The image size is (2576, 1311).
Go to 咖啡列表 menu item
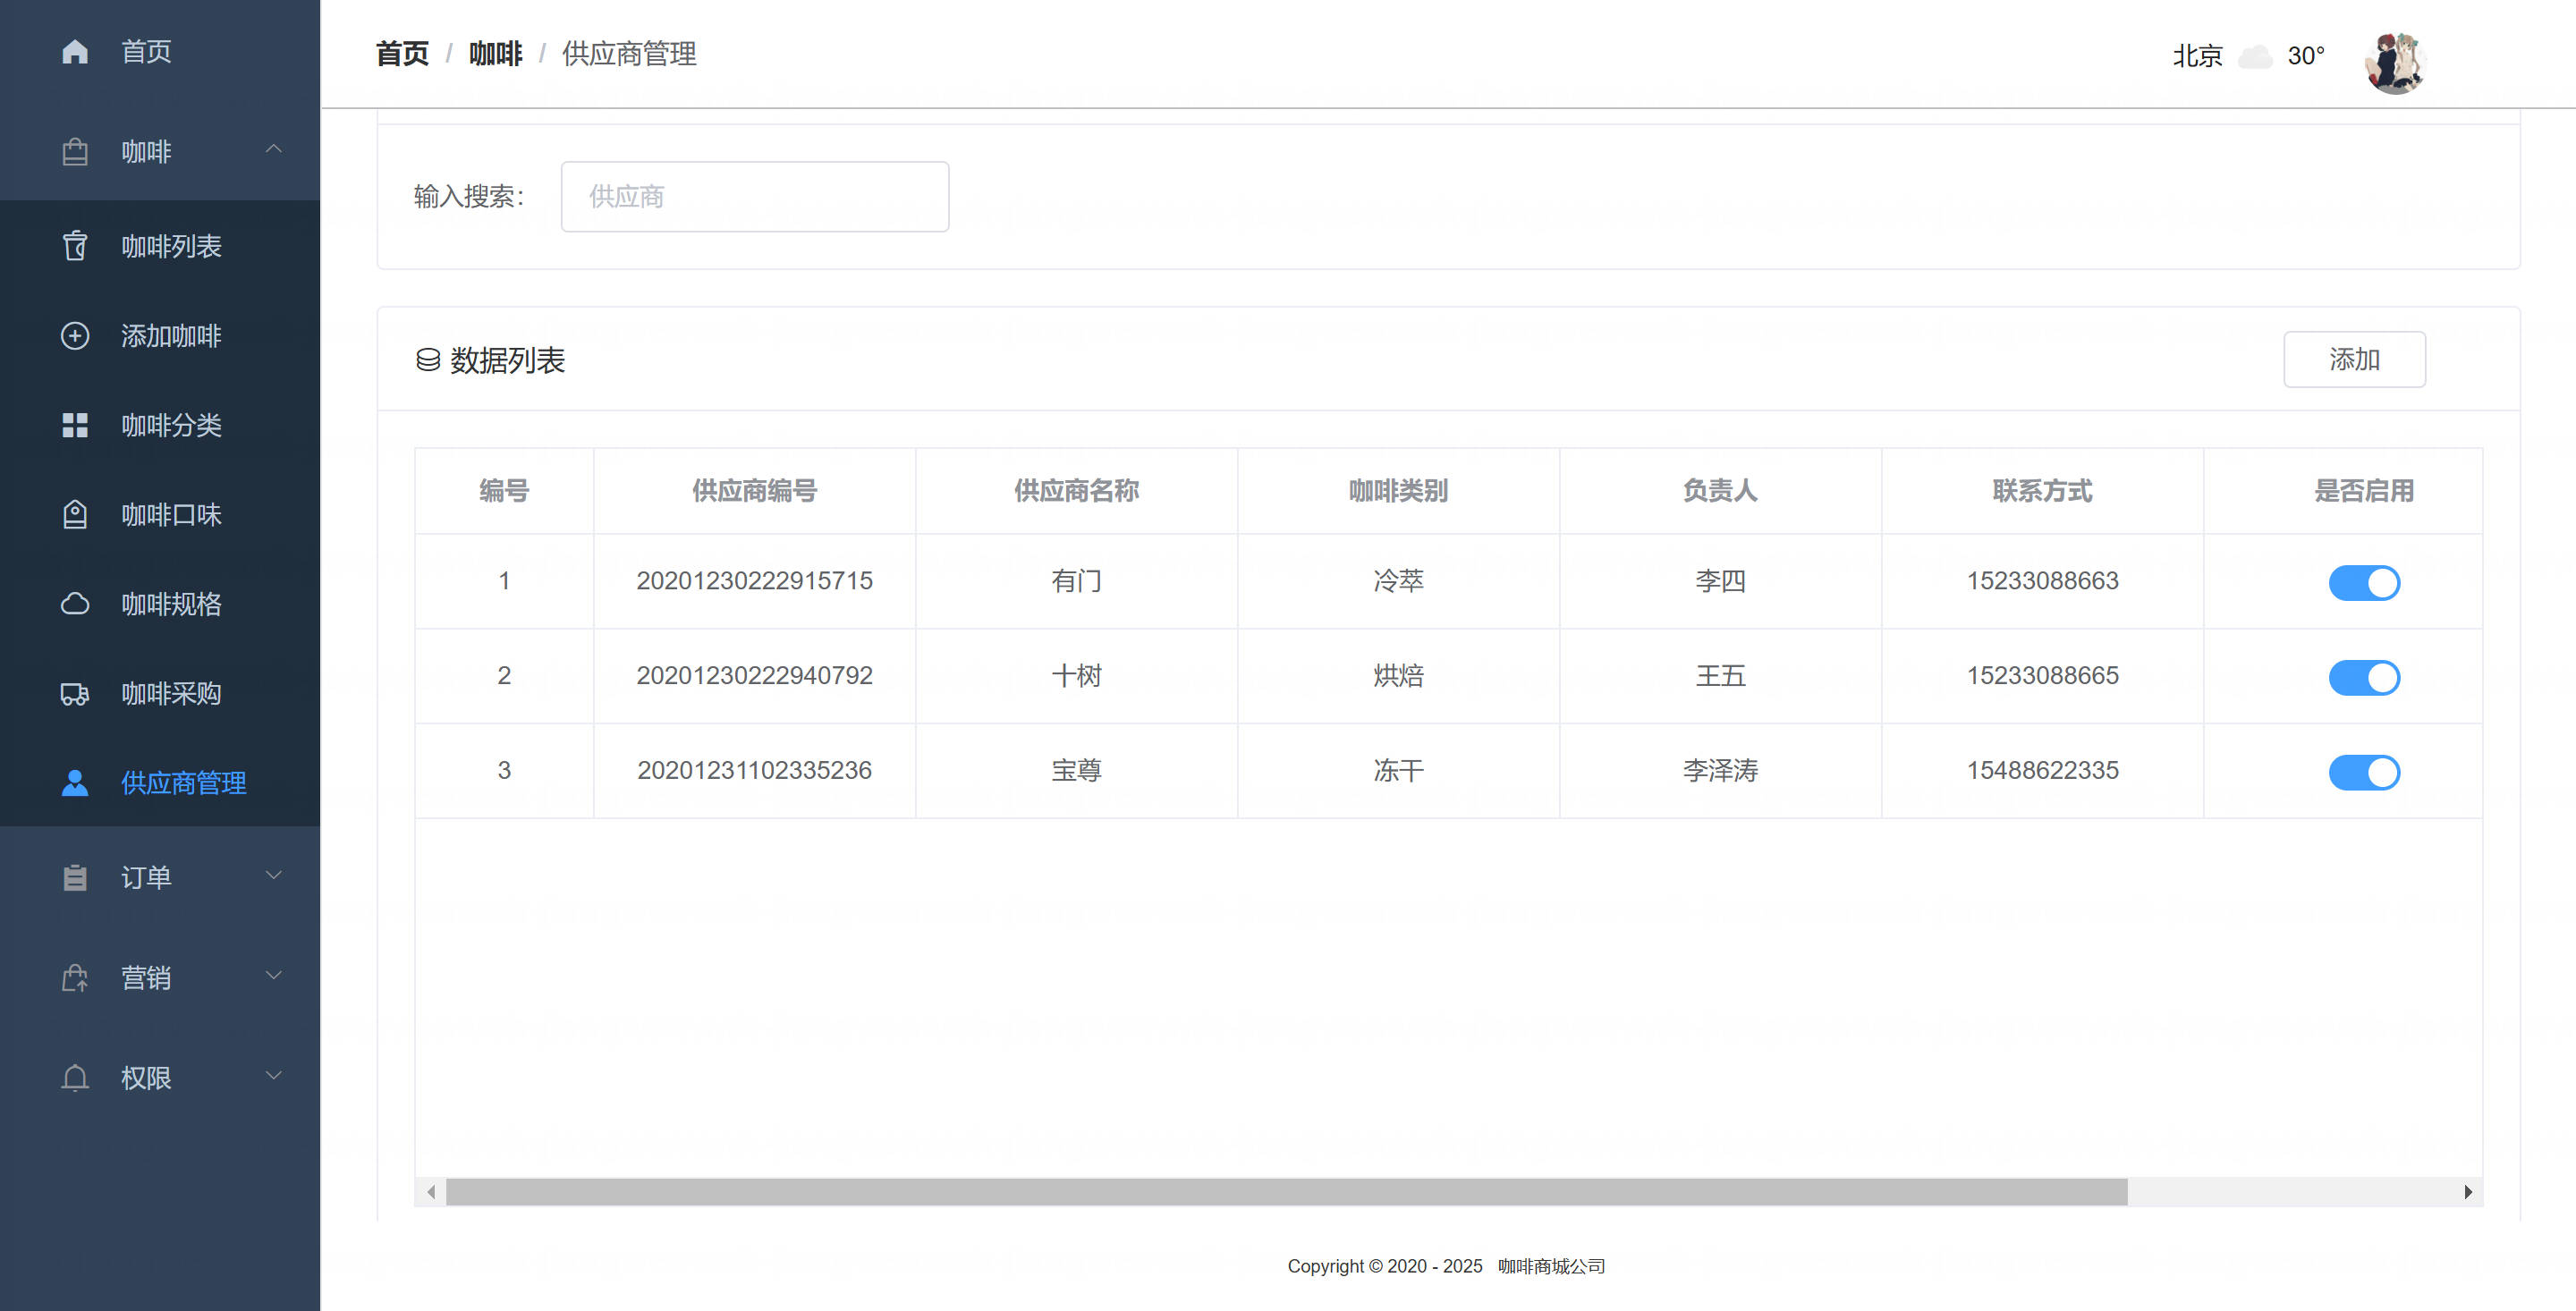click(160, 246)
